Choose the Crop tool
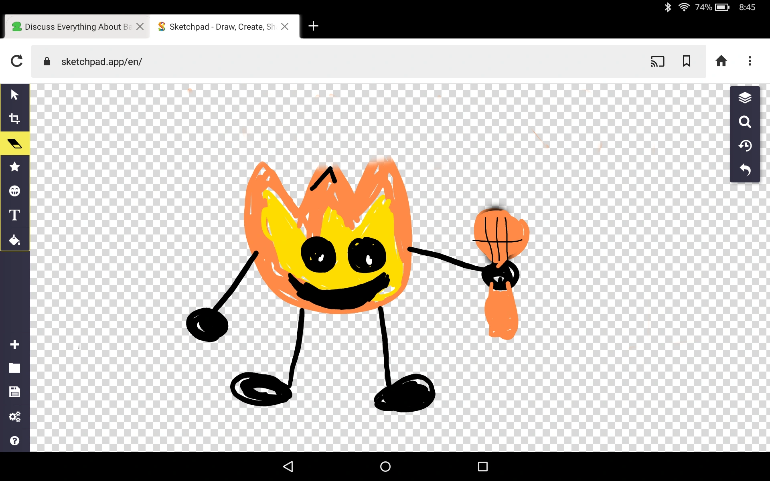This screenshot has height=481, width=770. [15, 119]
